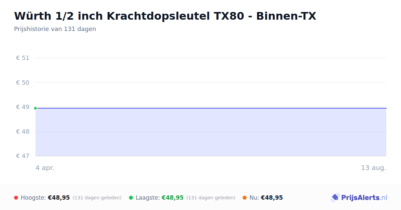This screenshot has height=210, width=401.
Task: Click the Hoogste price €48,95 value
Action: [x=59, y=198]
